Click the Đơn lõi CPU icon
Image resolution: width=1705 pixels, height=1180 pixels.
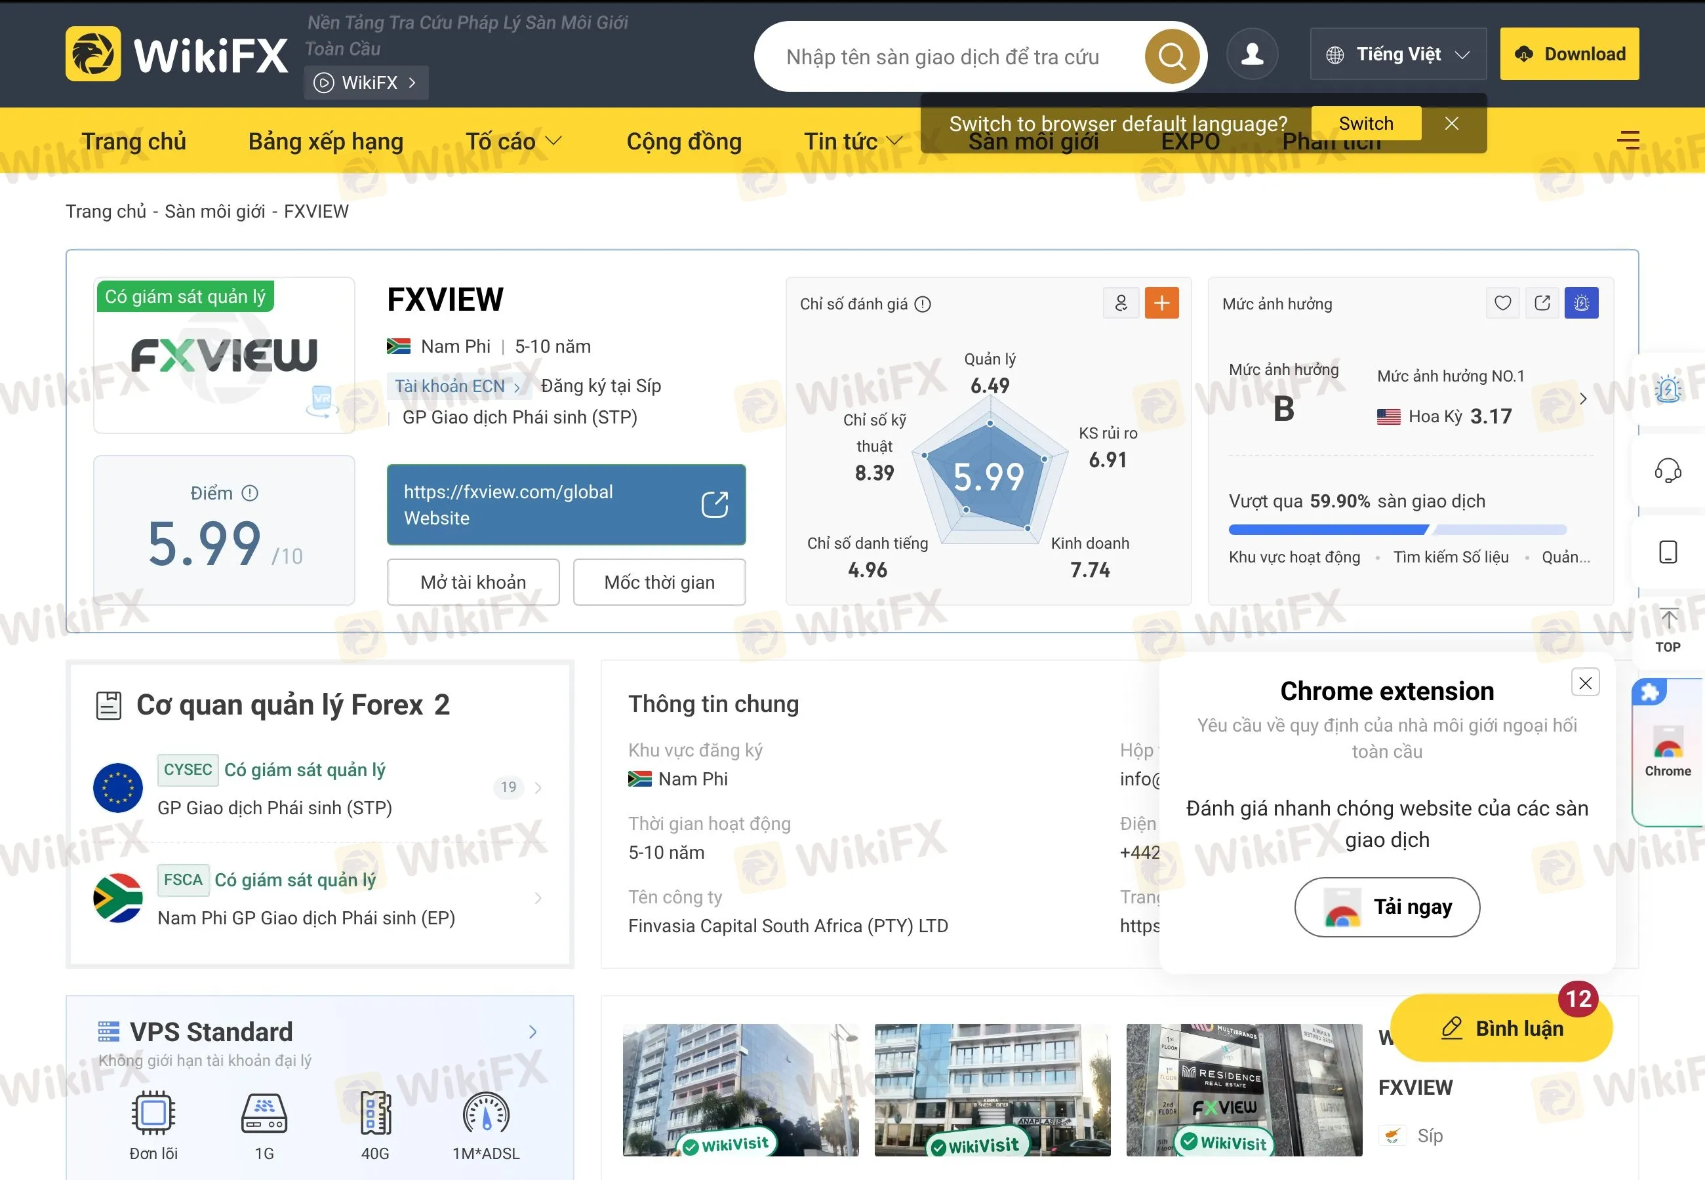pos(153,1112)
